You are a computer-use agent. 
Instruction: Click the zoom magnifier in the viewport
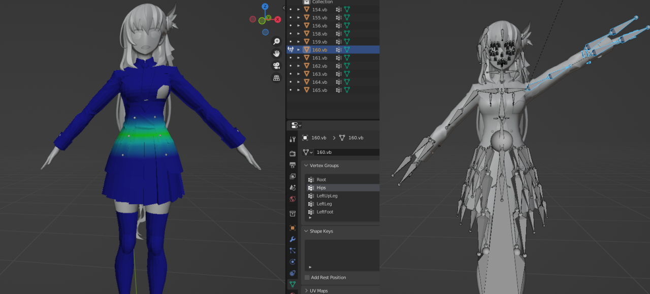(276, 41)
